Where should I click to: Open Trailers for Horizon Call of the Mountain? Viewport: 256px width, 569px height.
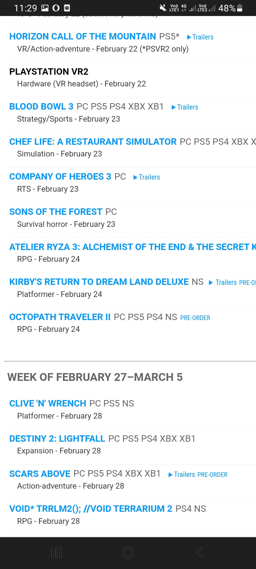200,37
